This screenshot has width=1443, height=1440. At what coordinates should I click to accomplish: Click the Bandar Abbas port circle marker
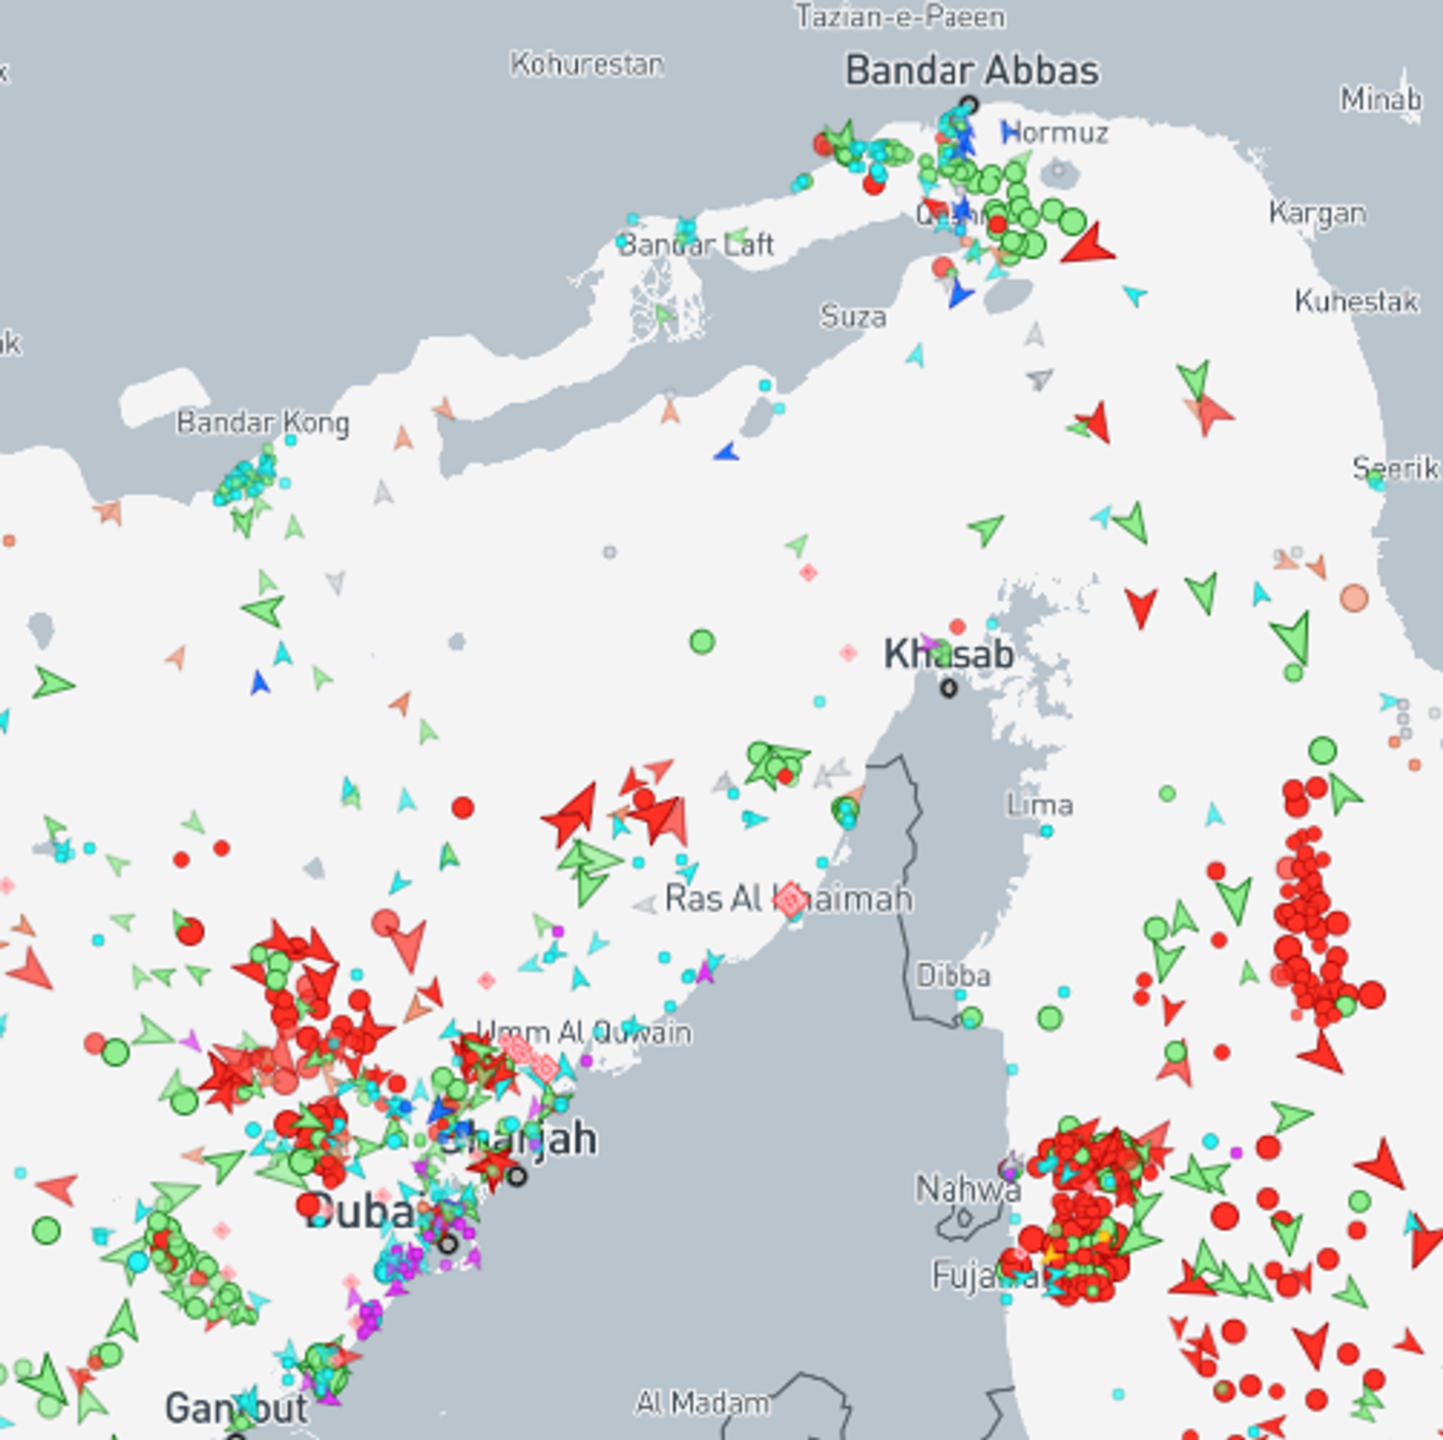click(x=969, y=104)
